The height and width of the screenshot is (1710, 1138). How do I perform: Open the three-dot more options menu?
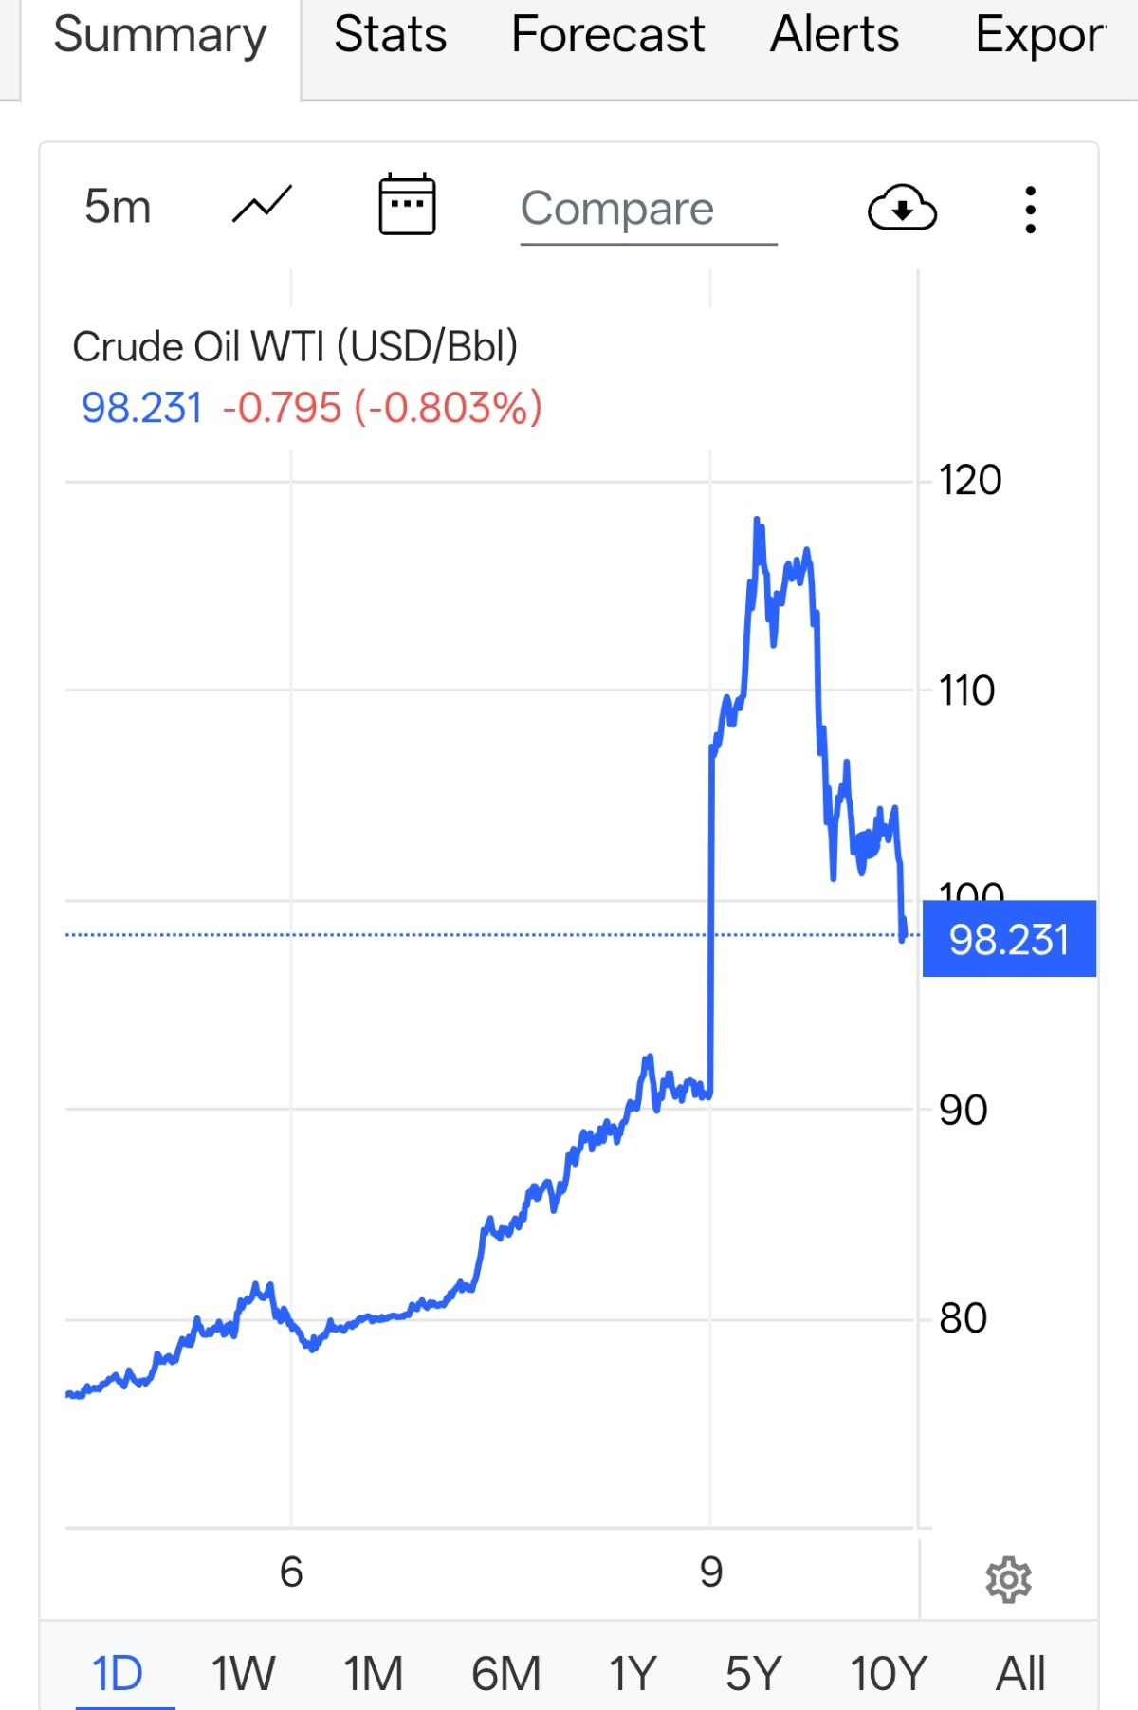1030,210
